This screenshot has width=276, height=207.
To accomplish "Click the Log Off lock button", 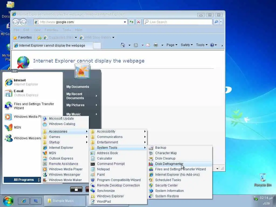I will pyautogui.click(x=76, y=189).
